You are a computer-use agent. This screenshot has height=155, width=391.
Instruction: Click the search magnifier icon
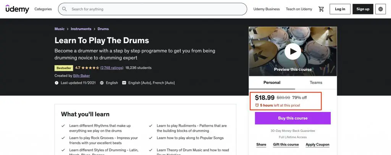point(64,9)
